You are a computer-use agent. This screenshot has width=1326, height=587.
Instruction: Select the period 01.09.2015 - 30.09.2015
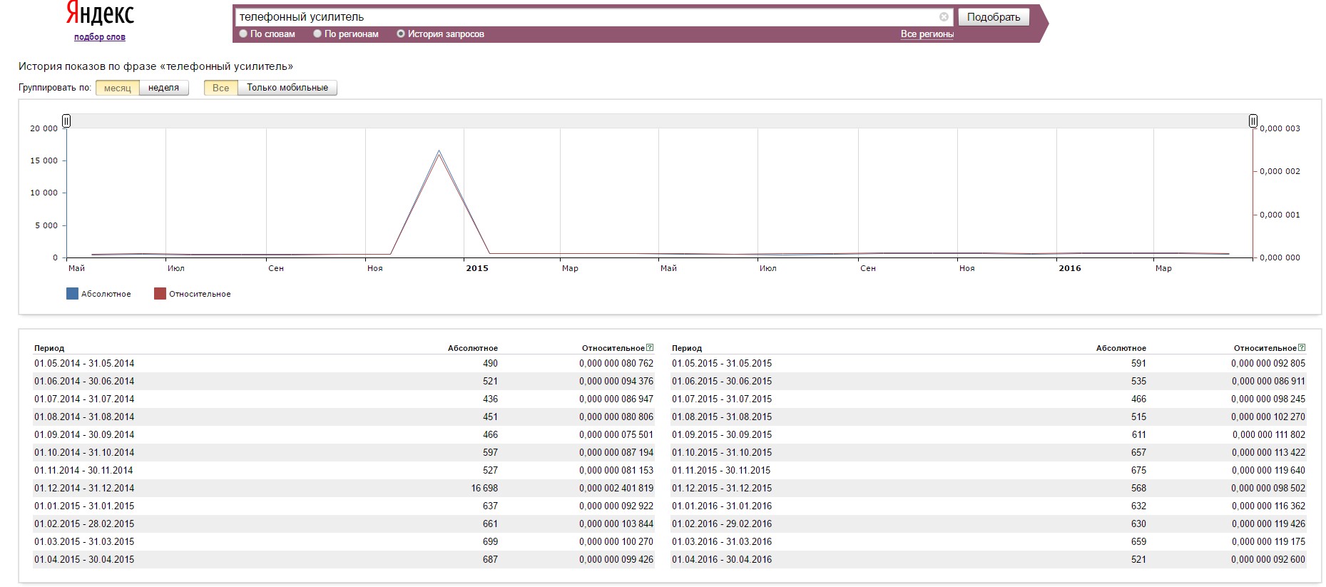(722, 434)
